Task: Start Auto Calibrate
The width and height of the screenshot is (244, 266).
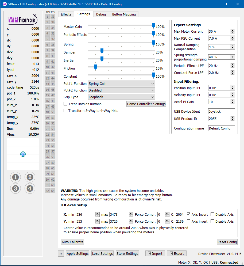Action: point(72,242)
